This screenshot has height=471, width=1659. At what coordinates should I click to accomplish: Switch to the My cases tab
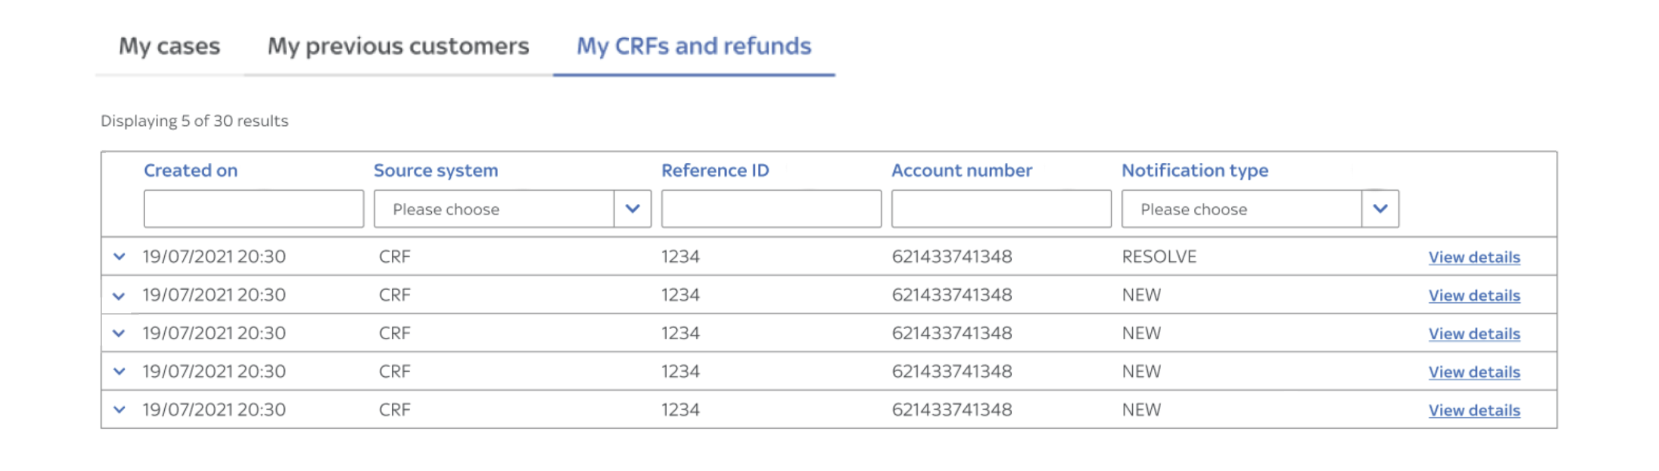click(170, 47)
